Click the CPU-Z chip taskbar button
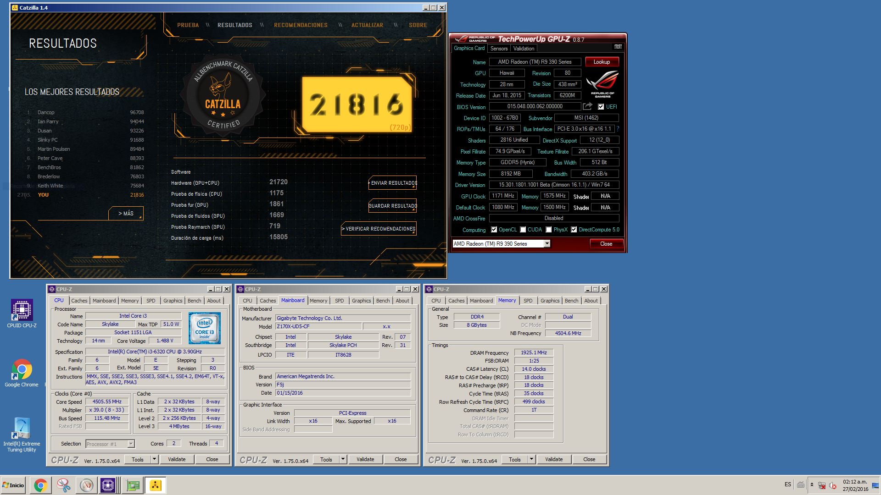The height and width of the screenshot is (495, 881). pos(108,485)
